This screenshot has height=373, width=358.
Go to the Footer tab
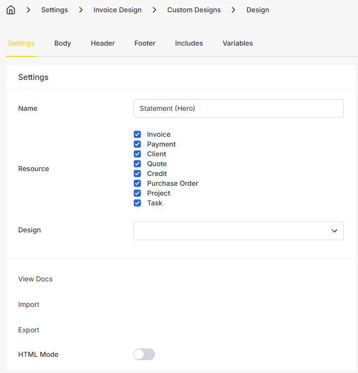pyautogui.click(x=145, y=43)
